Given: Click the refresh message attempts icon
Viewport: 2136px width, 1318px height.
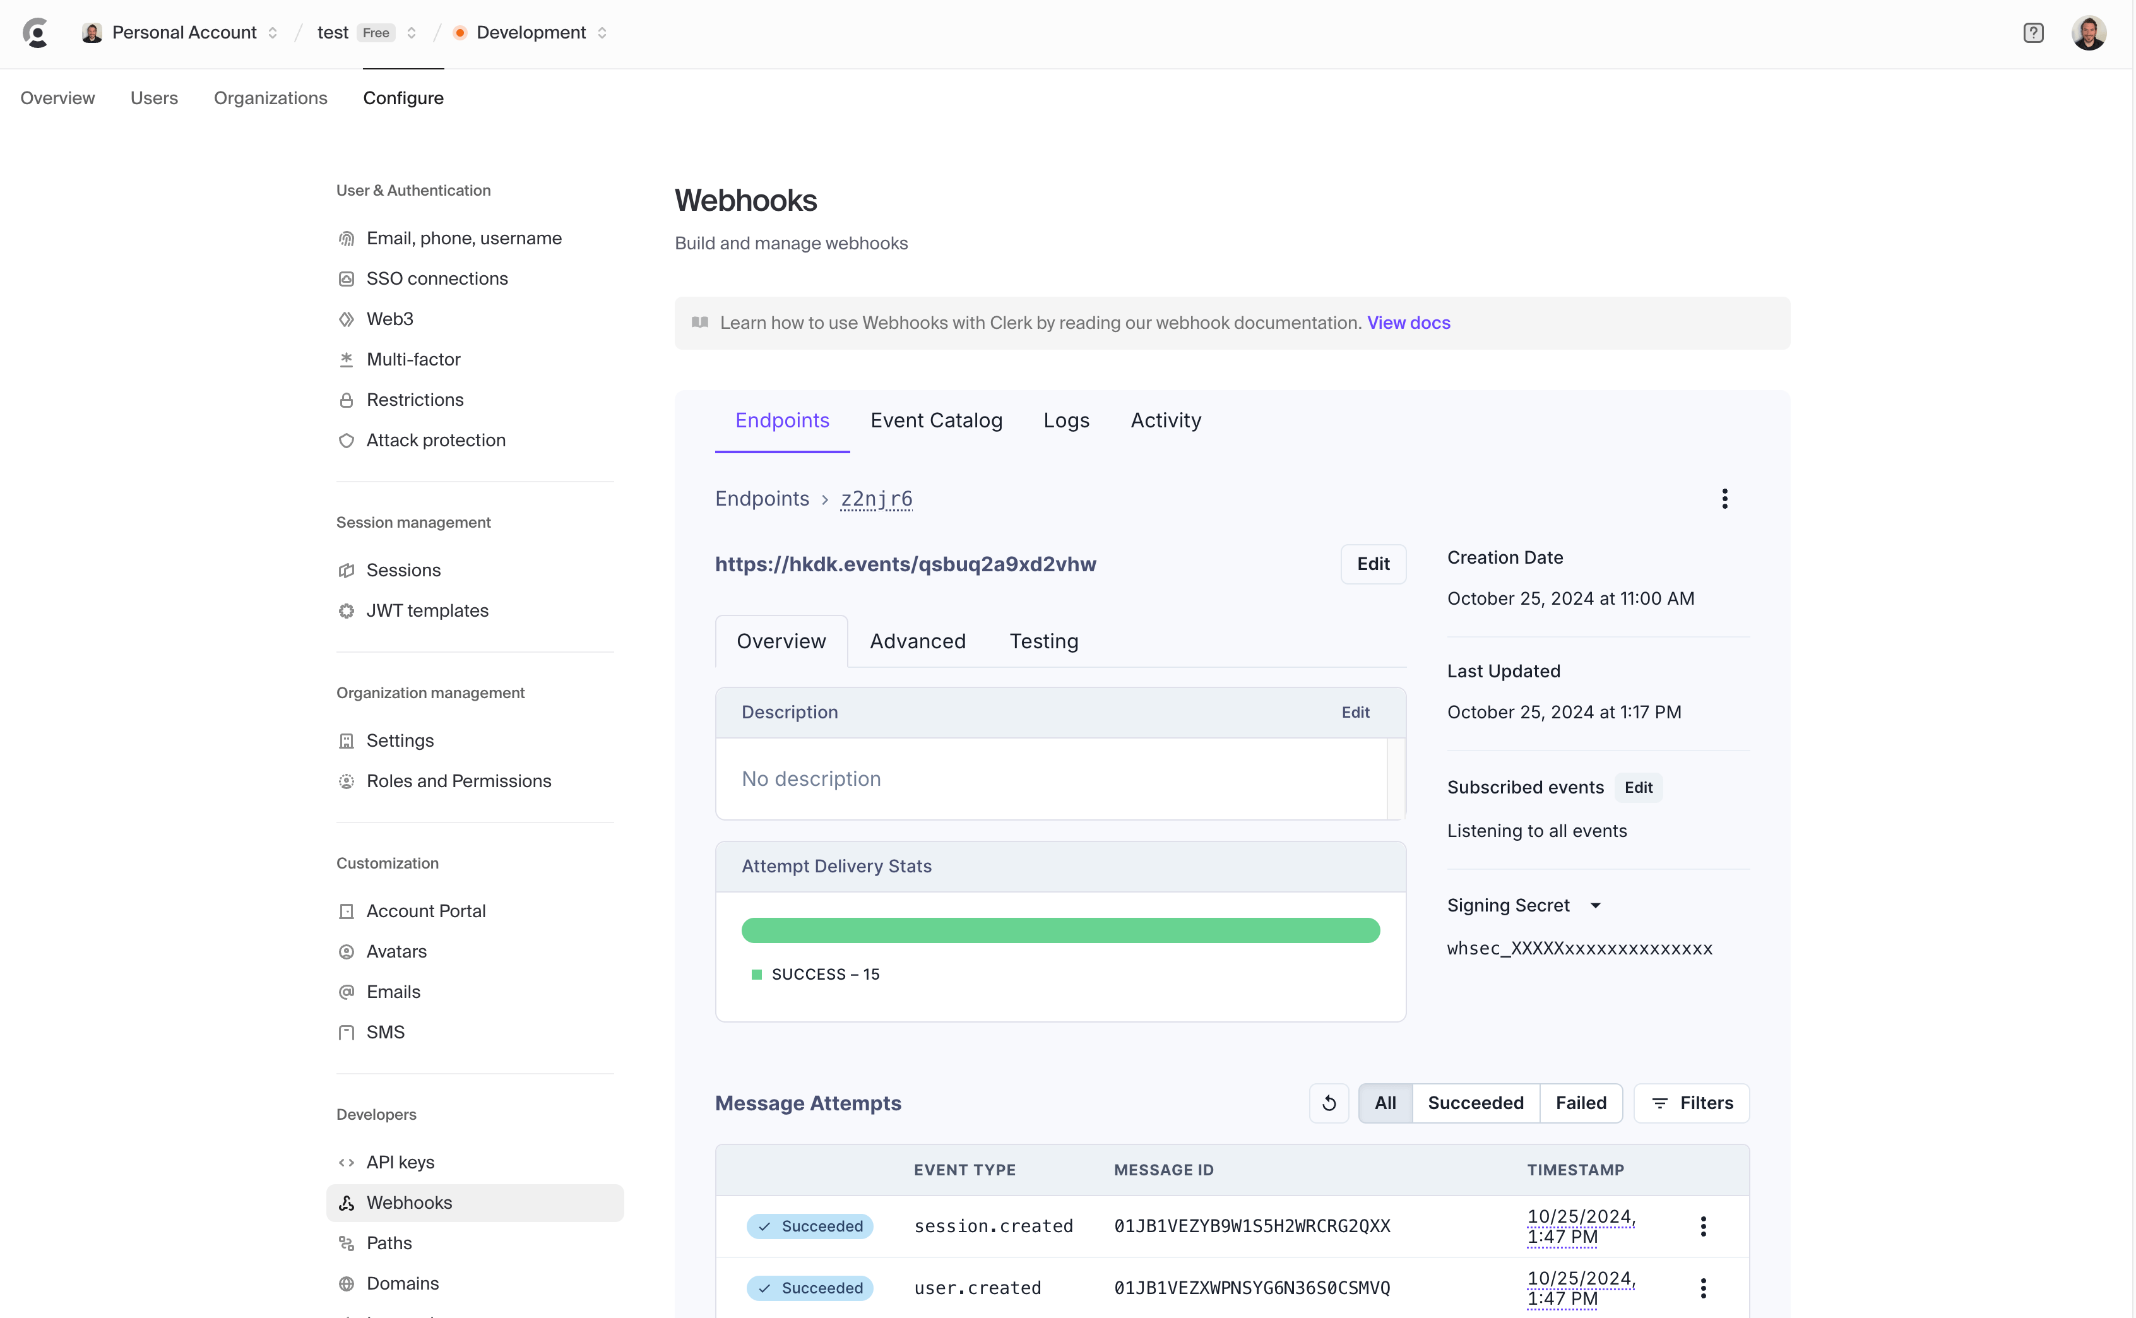Looking at the screenshot, I should tap(1328, 1103).
